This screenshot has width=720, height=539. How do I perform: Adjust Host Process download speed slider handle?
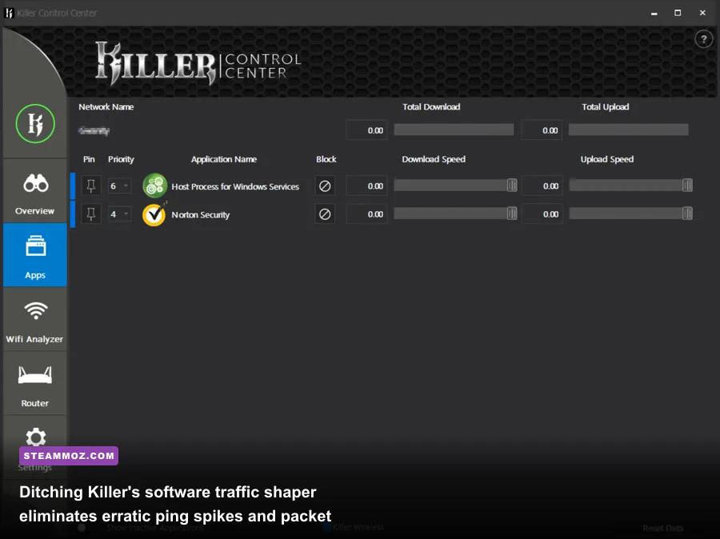(512, 186)
